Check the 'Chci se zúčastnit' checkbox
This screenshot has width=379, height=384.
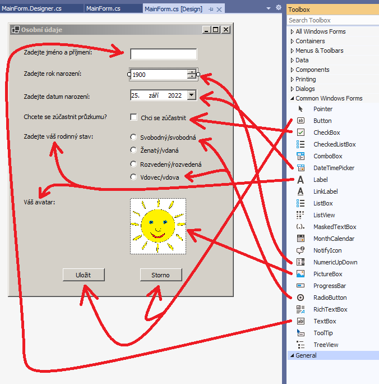tap(133, 117)
